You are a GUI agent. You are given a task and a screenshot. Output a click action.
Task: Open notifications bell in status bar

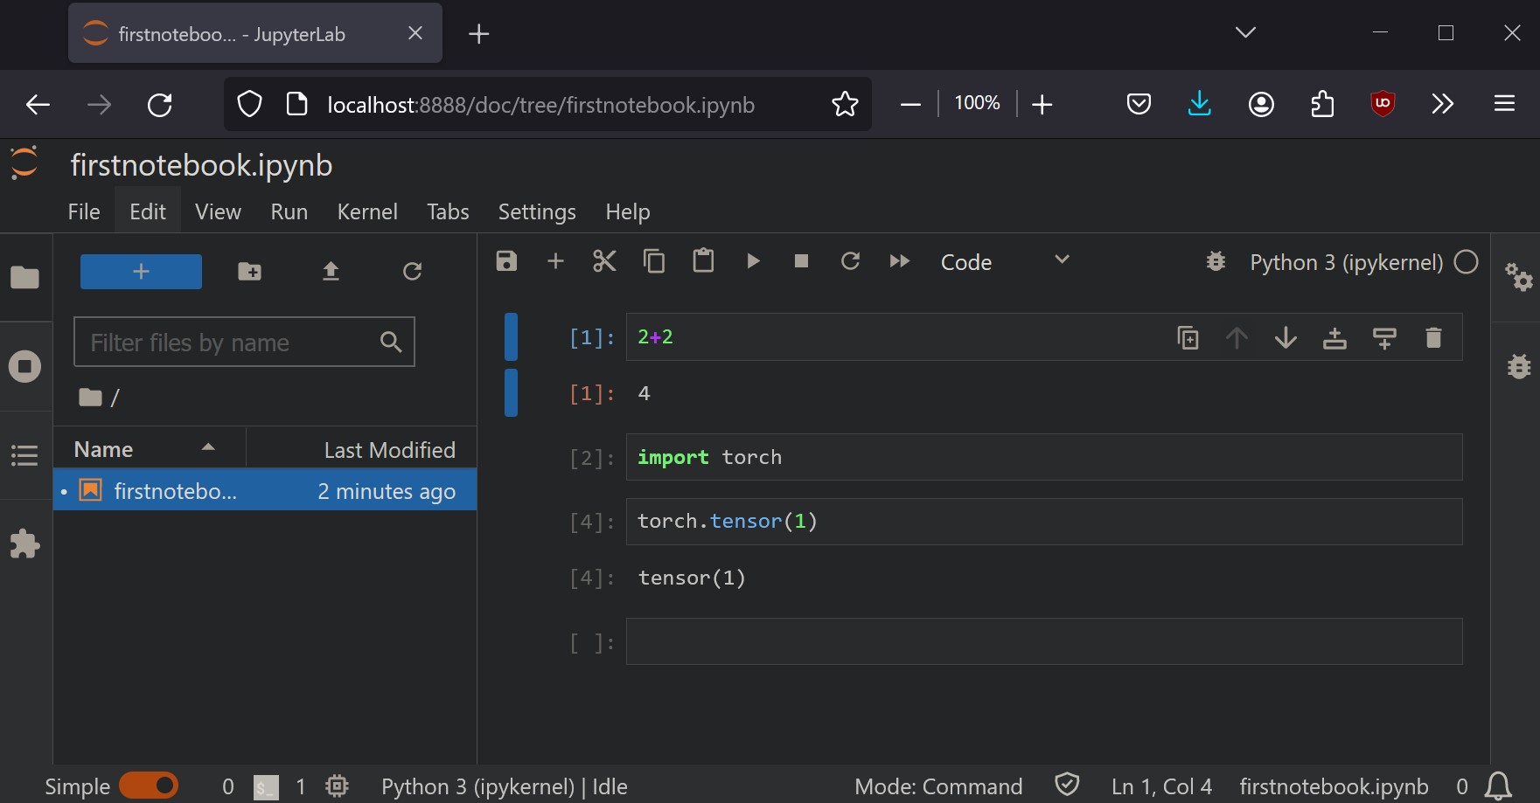(1498, 786)
